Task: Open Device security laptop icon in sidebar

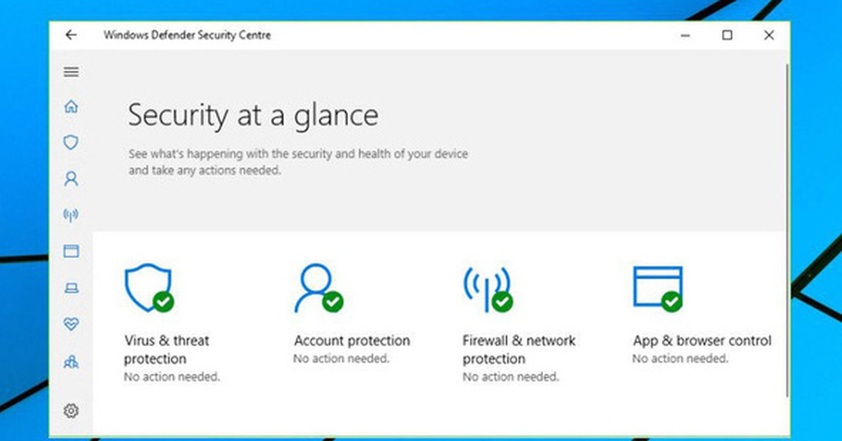Action: (x=71, y=287)
